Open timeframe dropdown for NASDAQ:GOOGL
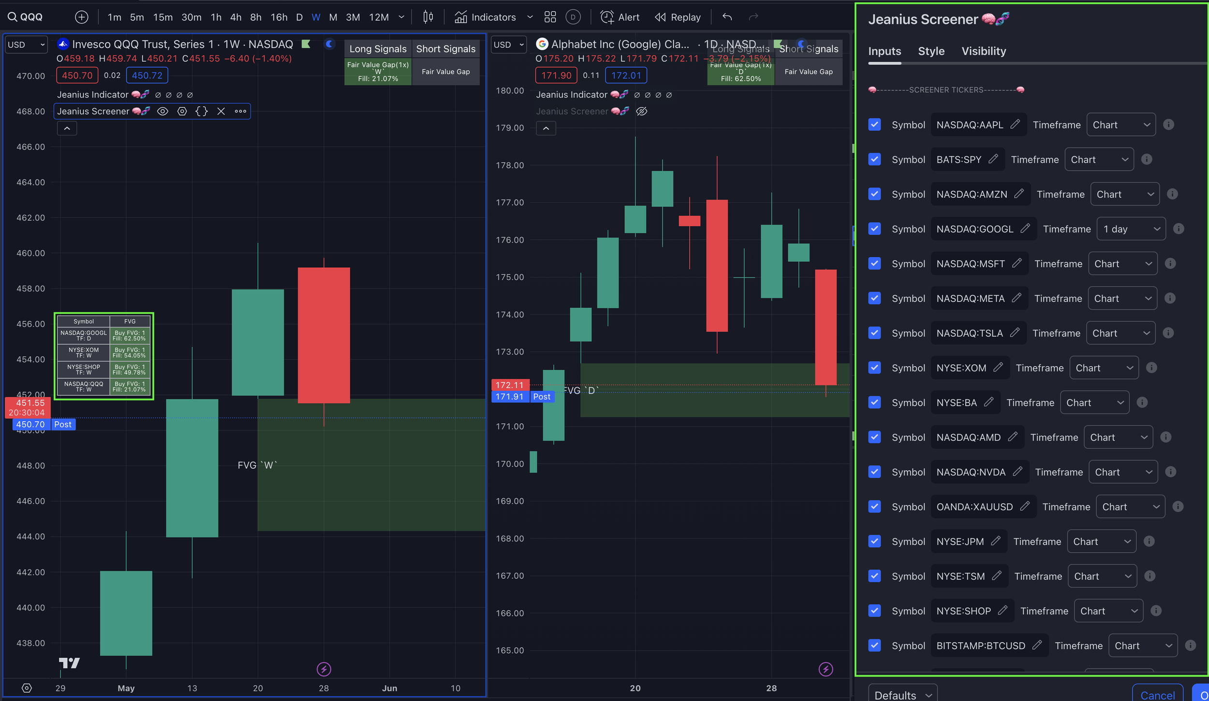Screen dimensions: 1209x701 [1131, 229]
